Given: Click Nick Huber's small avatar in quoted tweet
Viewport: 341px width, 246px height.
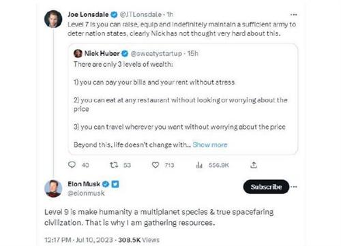Looking at the screenshot, I should point(78,54).
